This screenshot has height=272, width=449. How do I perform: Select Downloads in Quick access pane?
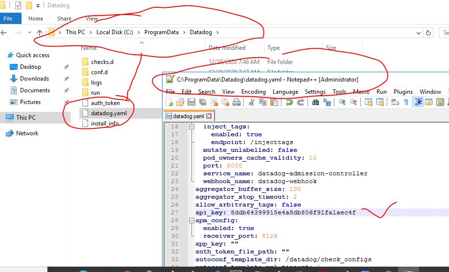[x=34, y=79]
